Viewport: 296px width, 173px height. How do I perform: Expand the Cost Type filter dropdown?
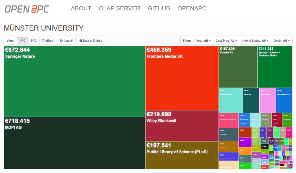coord(226,41)
